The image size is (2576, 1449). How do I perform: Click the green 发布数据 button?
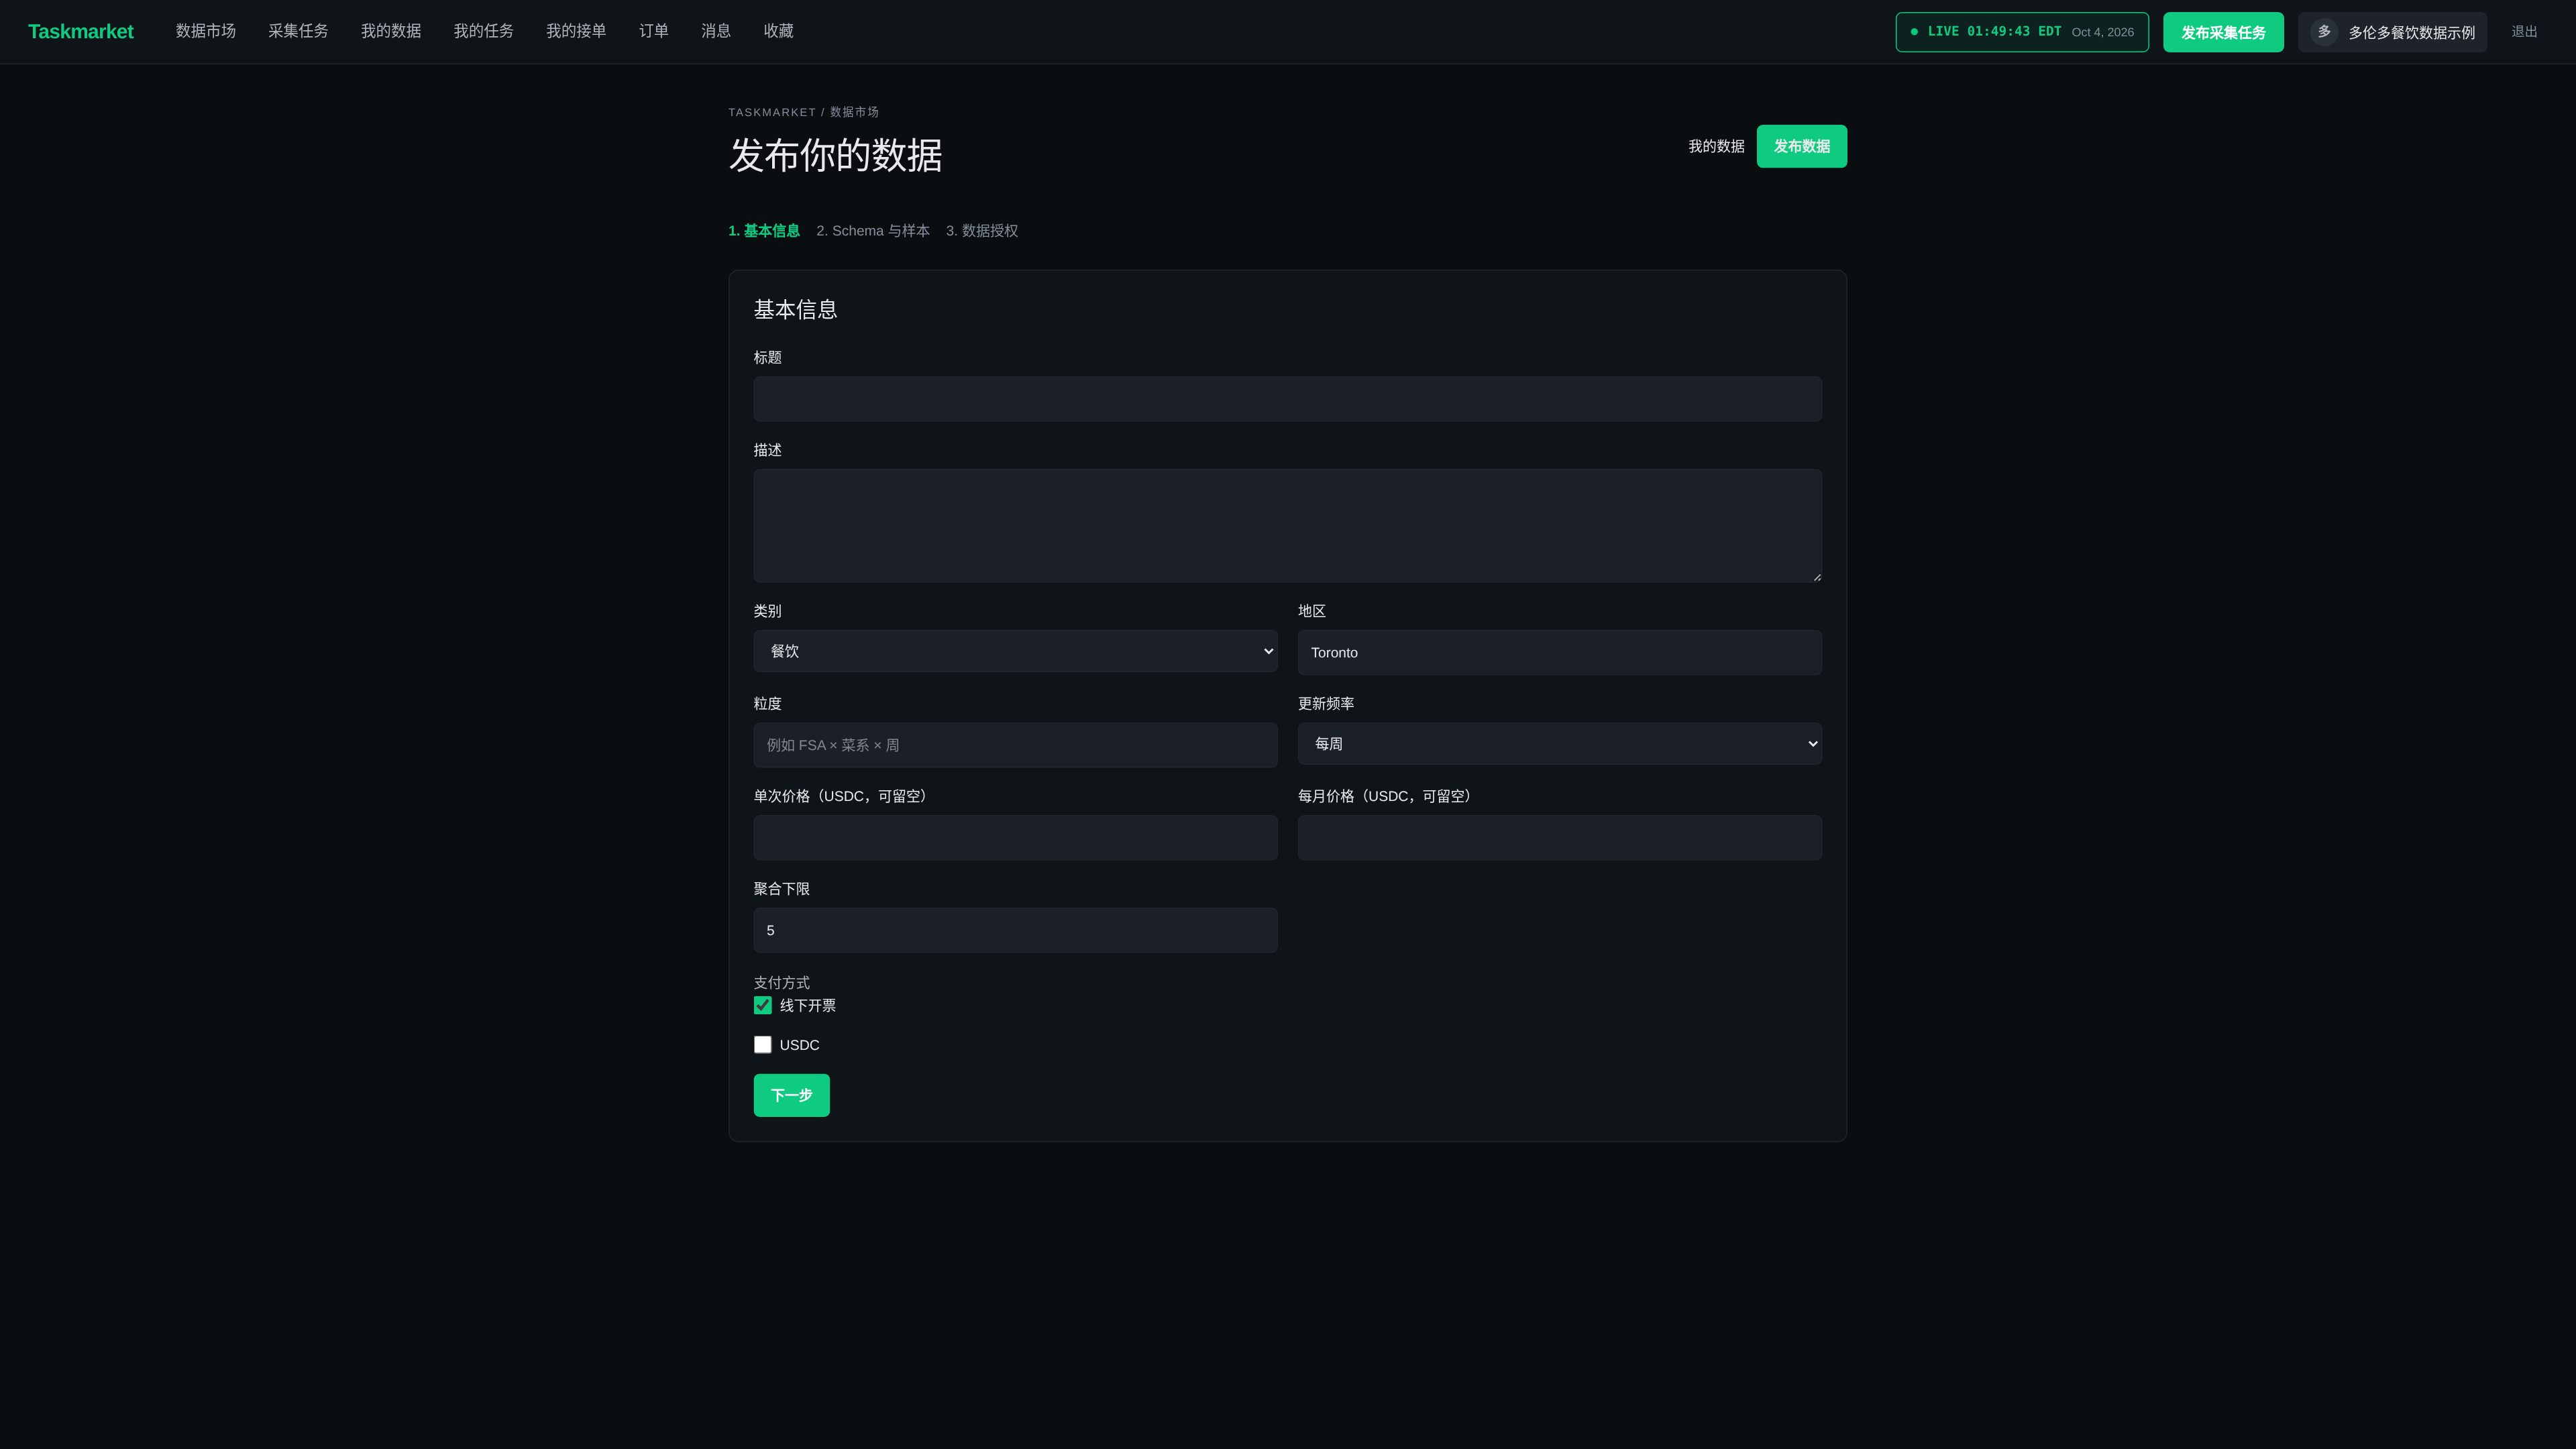[1801, 146]
